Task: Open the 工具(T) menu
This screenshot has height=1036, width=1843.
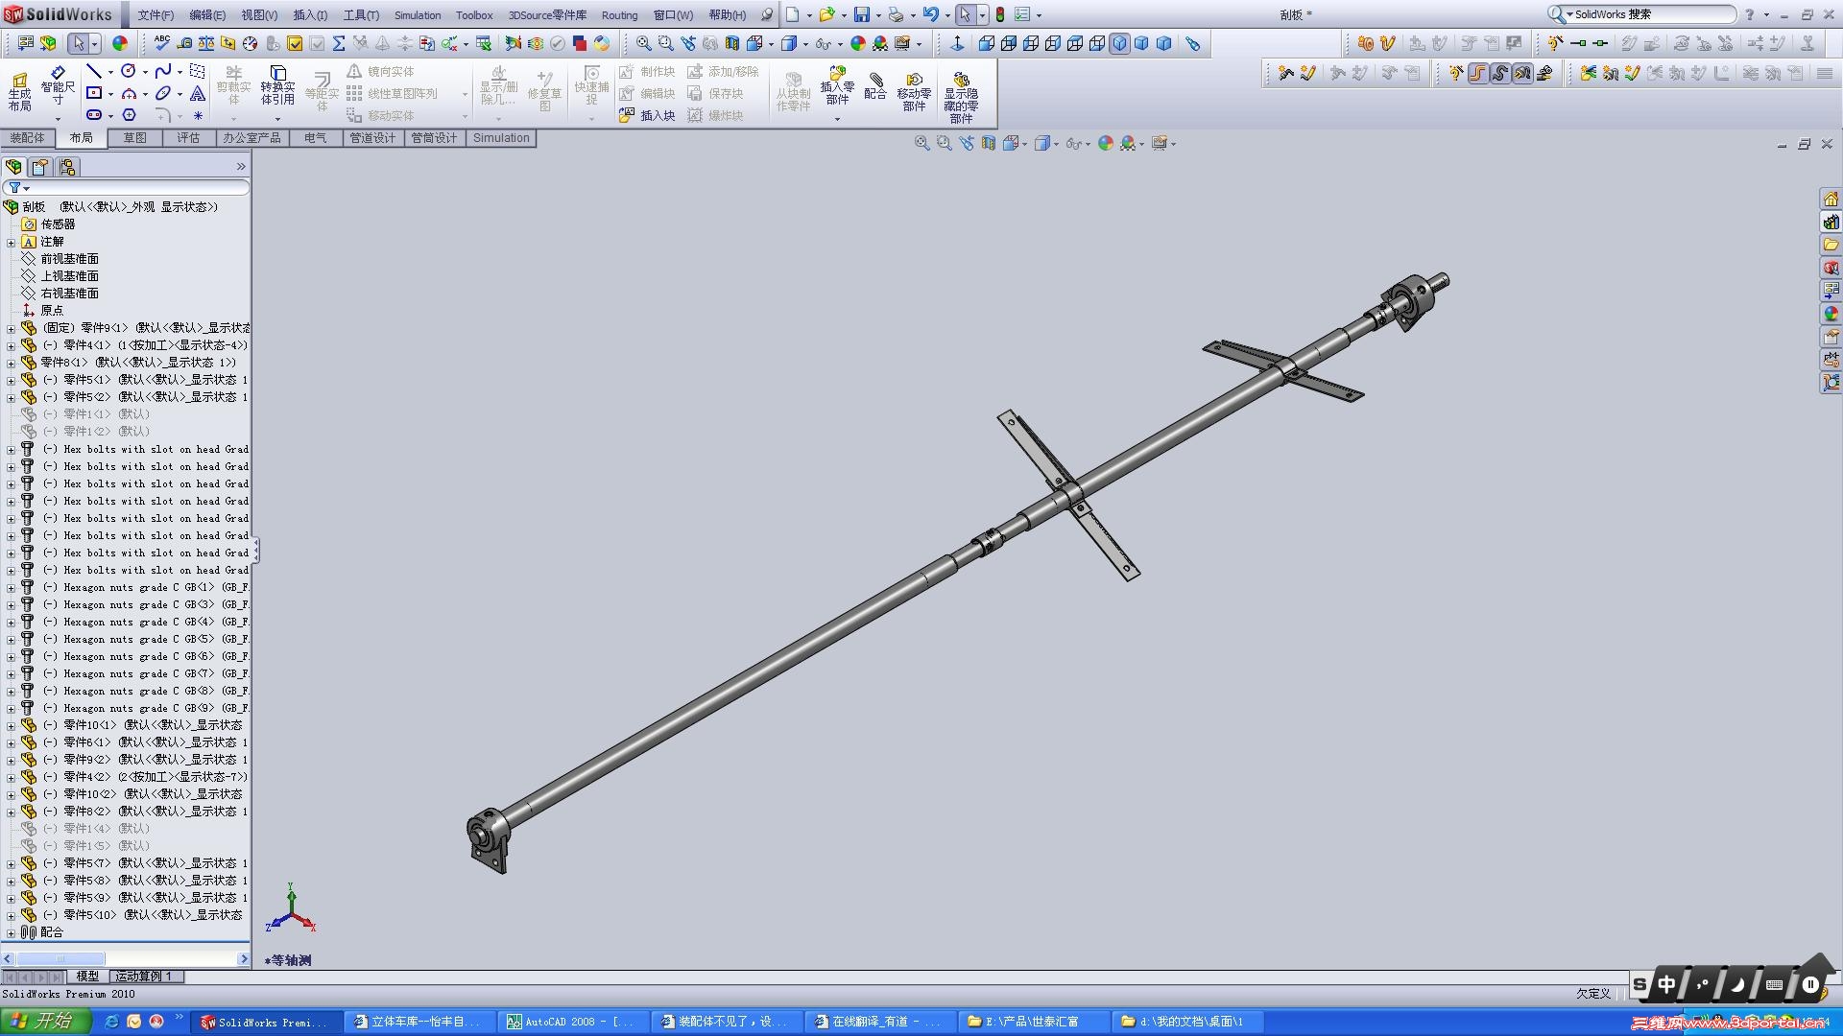Action: pos(361,14)
